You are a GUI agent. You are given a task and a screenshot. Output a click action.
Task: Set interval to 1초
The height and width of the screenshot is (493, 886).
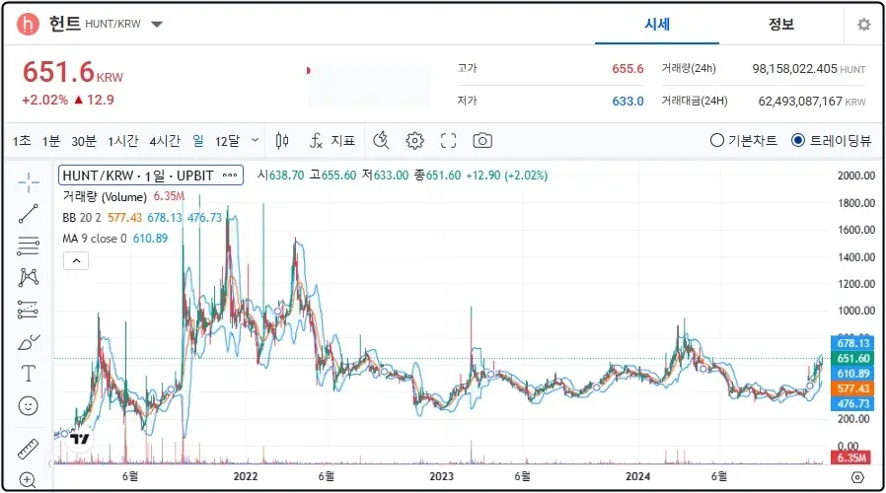tap(22, 141)
